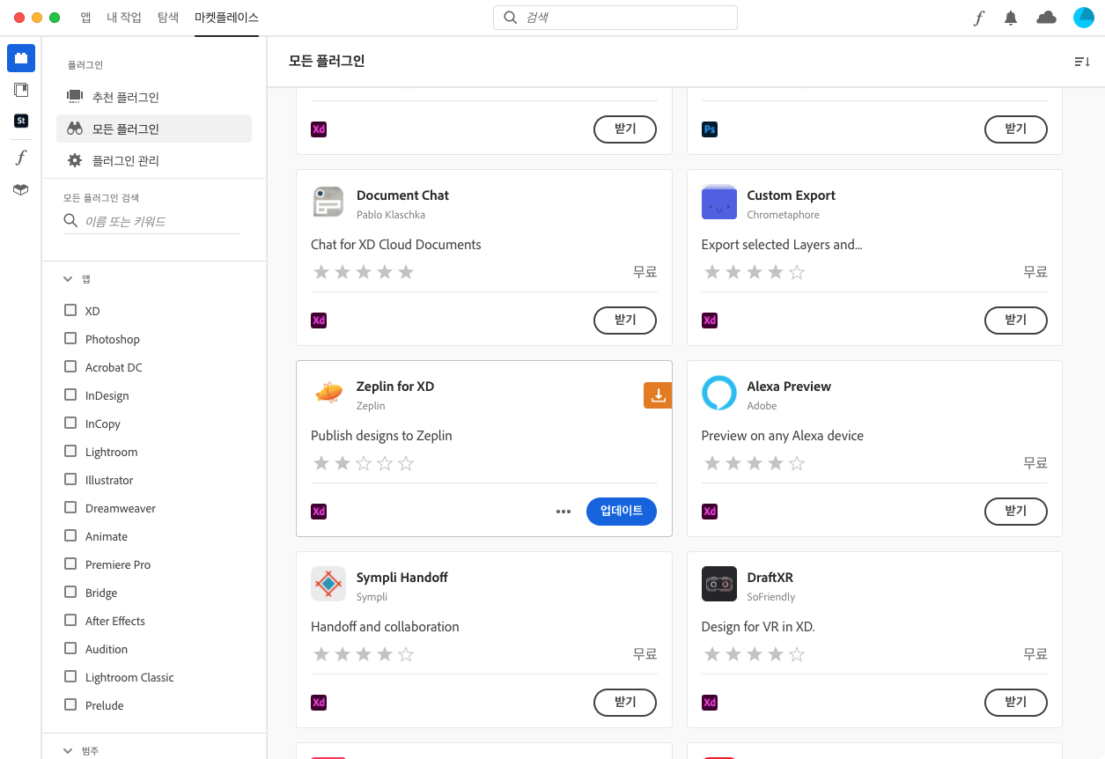Click XD badge on Custom Export card
This screenshot has height=759, width=1105.
click(x=710, y=321)
